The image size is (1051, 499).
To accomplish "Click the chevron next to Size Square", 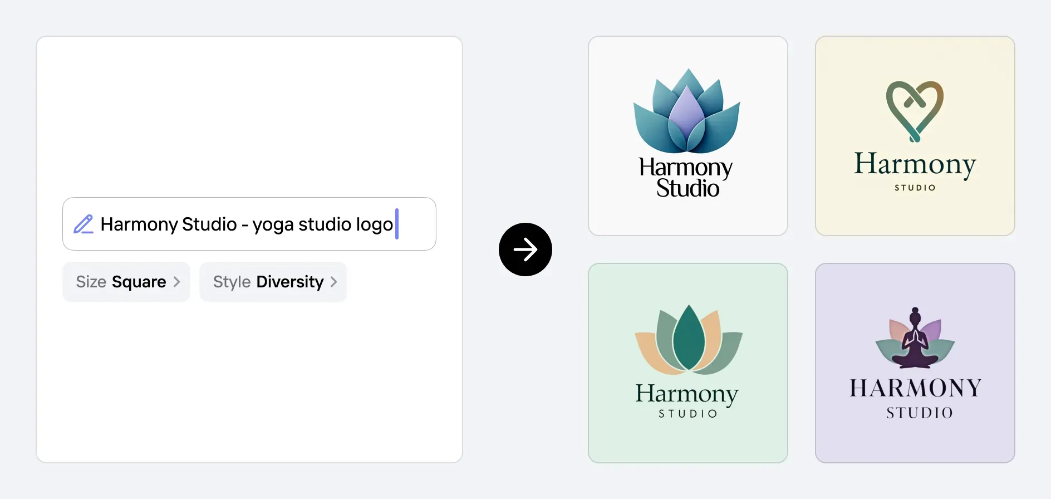I will click(176, 282).
